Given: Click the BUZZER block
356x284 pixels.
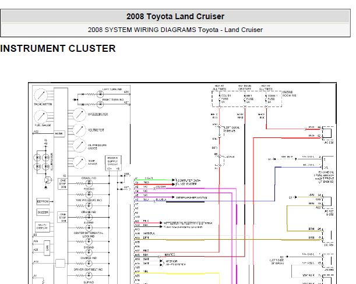Looking at the screenshot, I should [43, 212].
